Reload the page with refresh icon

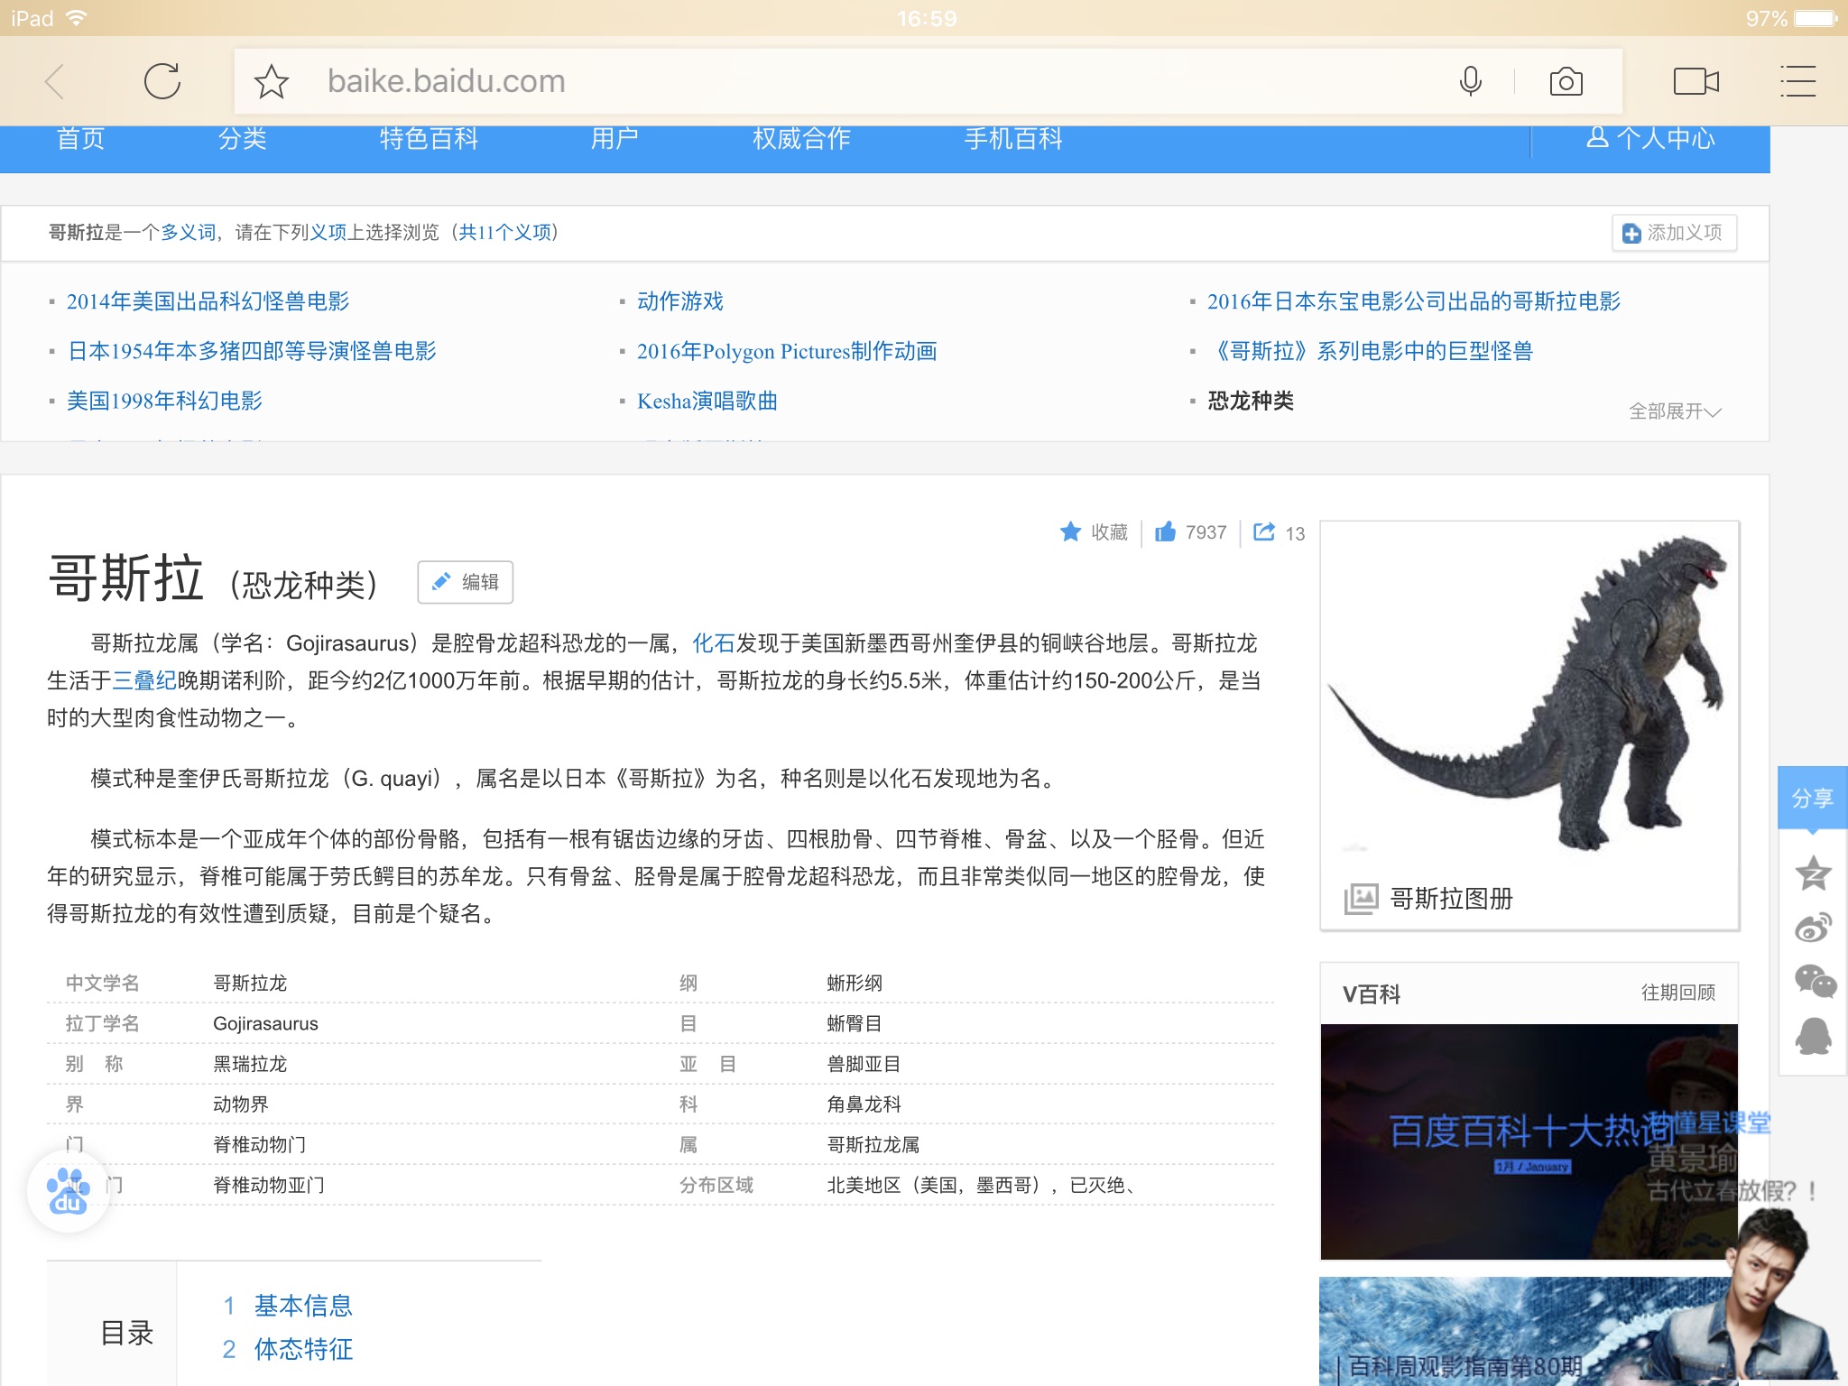162,81
